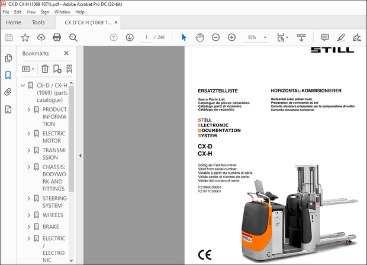Activate the Hand pan tool

pos(199,37)
